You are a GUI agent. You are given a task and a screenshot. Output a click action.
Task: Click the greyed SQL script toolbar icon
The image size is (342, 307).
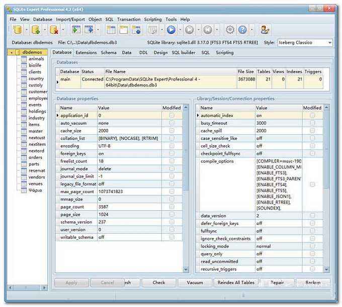point(153,30)
